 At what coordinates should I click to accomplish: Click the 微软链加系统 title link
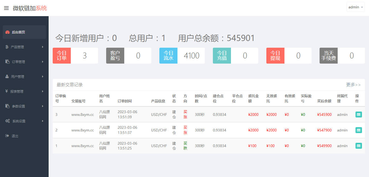(30, 8)
